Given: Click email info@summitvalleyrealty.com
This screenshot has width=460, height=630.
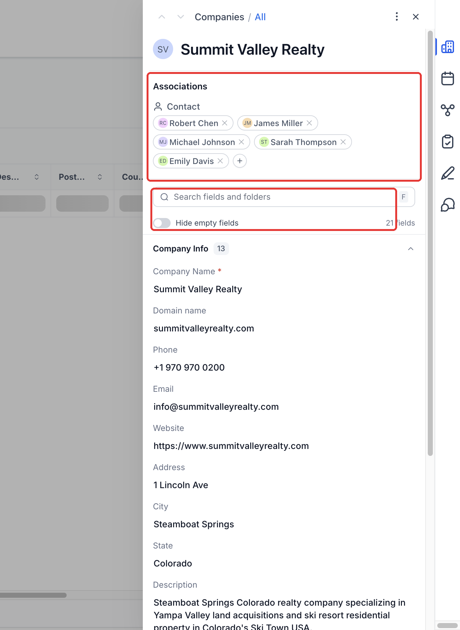Looking at the screenshot, I should point(216,407).
